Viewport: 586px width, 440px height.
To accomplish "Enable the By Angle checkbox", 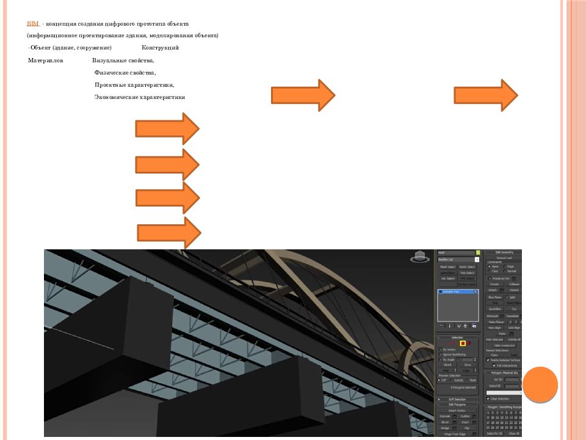I will [x=440, y=359].
